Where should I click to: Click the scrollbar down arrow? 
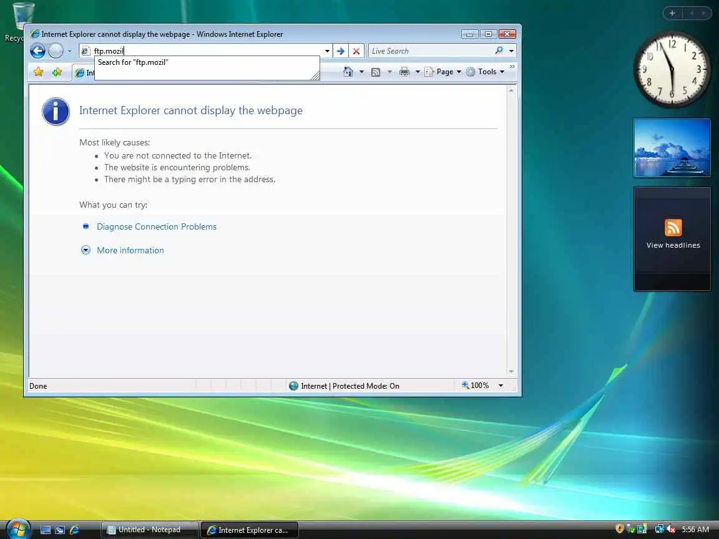[x=511, y=371]
